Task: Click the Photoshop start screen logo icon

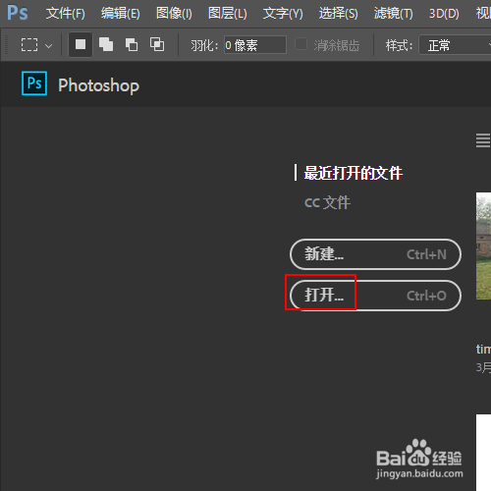Action: [x=34, y=83]
